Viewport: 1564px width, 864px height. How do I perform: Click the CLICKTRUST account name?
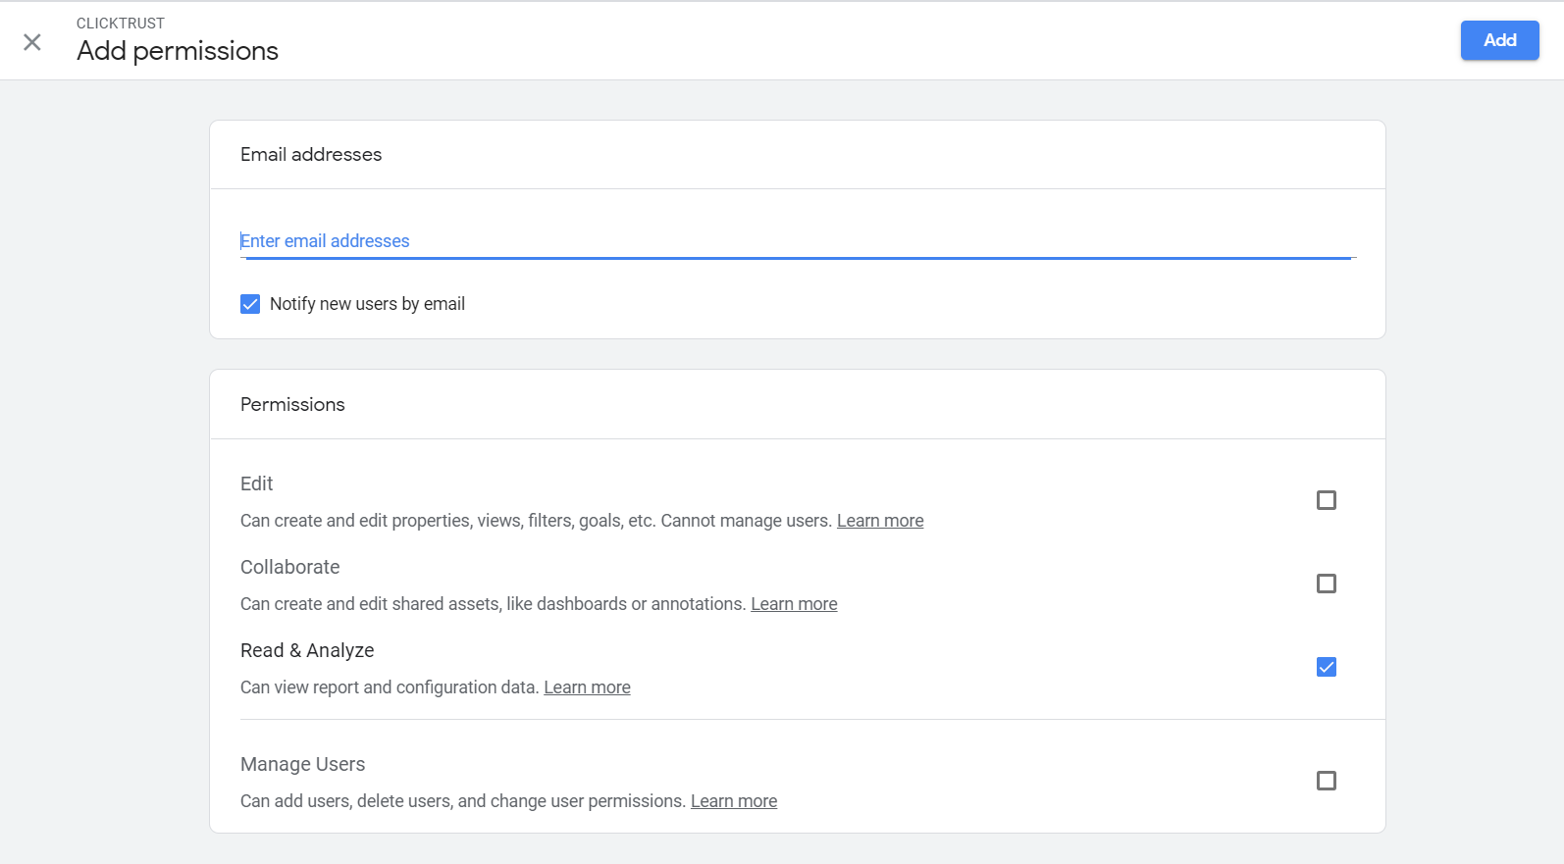coord(121,24)
